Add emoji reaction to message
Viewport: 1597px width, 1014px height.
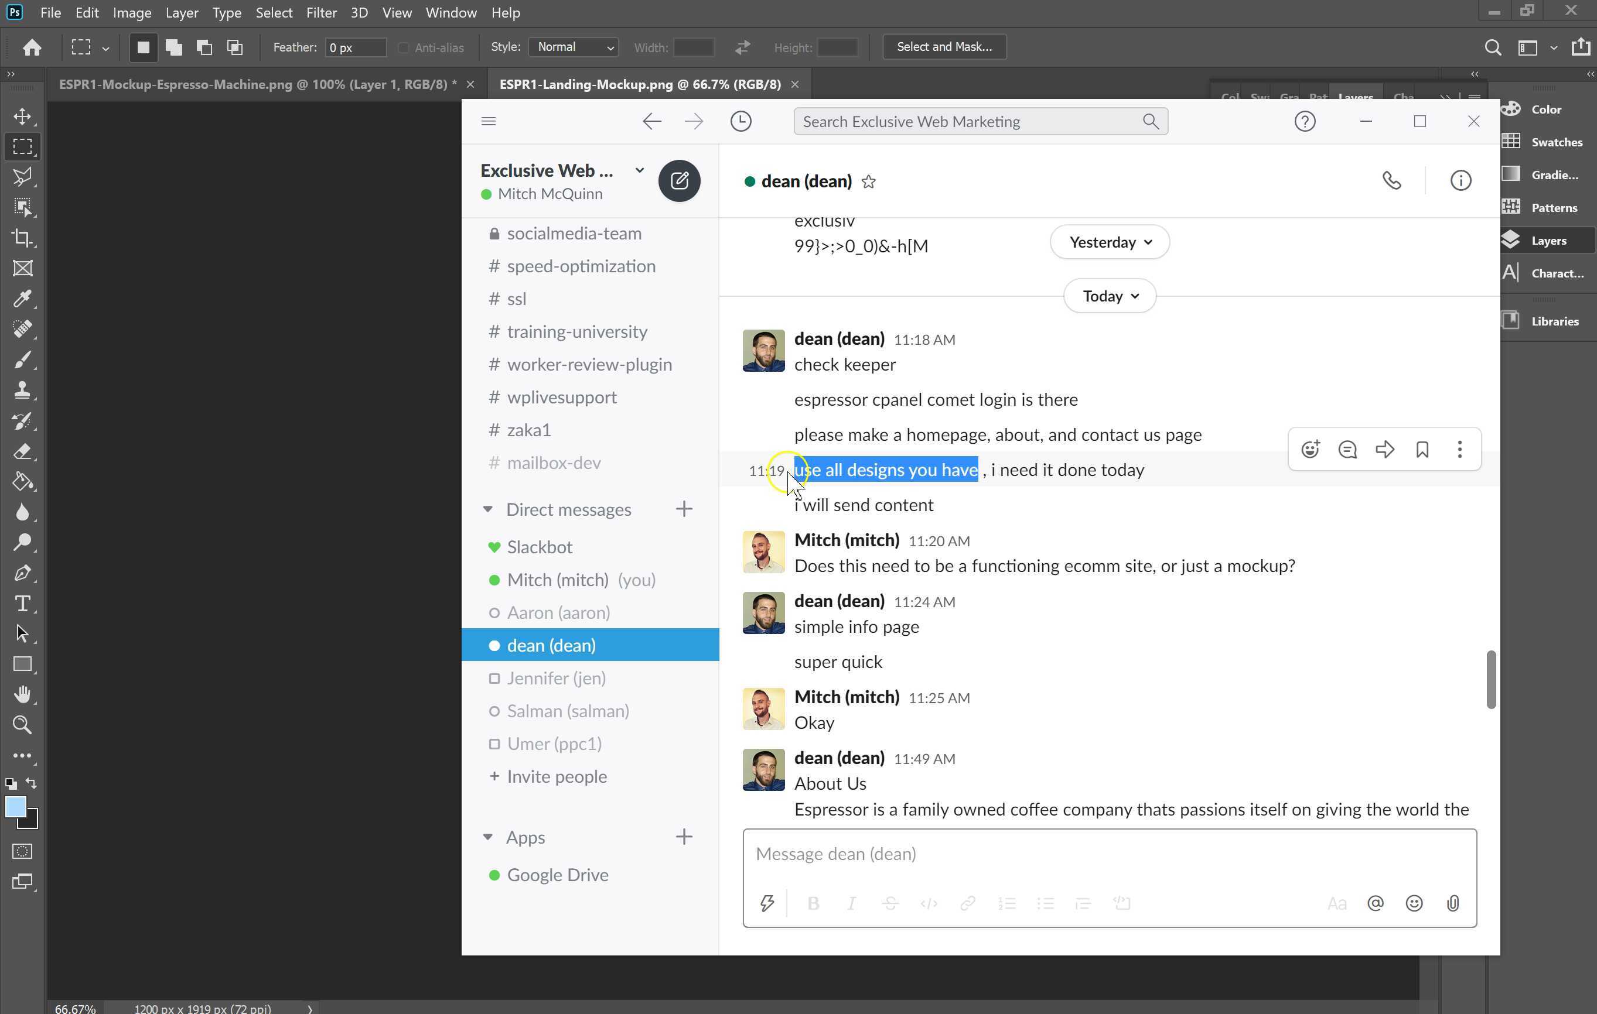click(1310, 450)
